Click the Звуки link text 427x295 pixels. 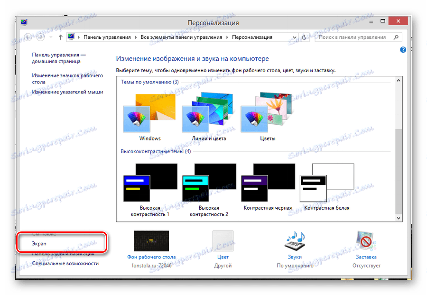[x=295, y=257]
